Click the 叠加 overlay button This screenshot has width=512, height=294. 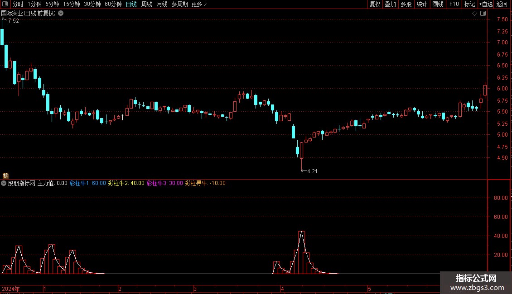(391, 4)
